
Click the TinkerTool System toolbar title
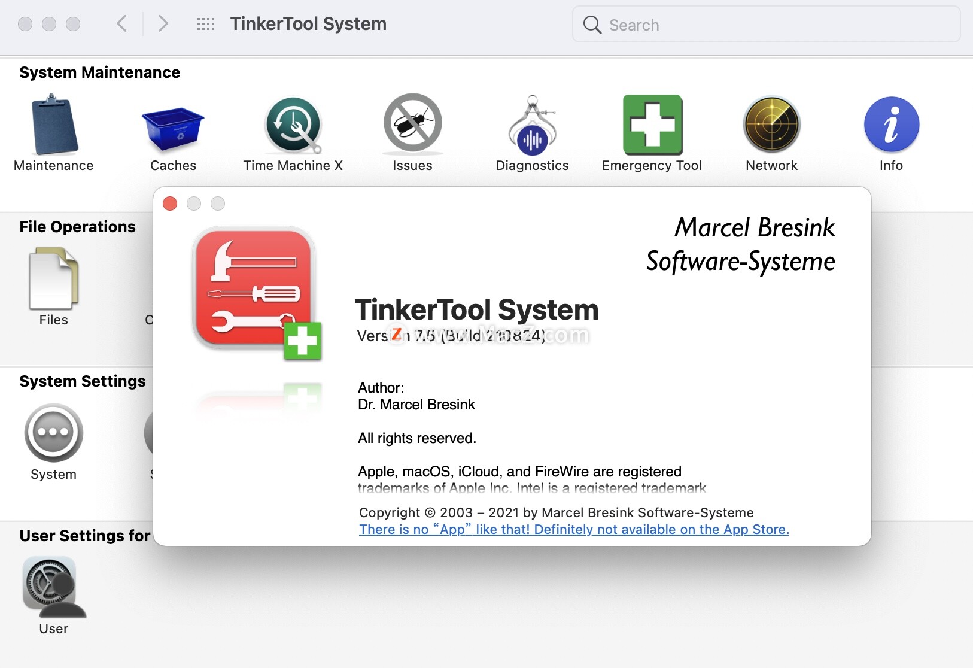[x=309, y=24]
